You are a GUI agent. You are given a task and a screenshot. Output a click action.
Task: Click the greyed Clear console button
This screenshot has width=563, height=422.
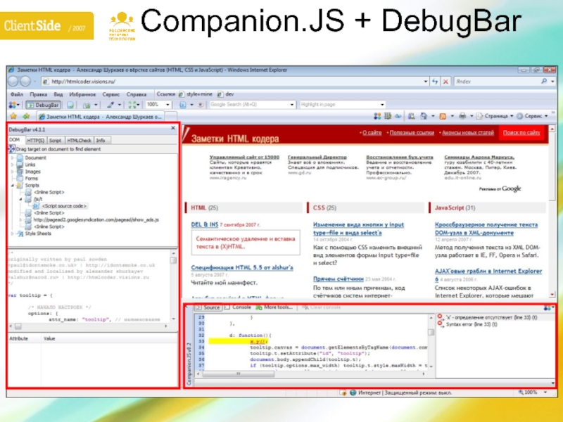click(322, 307)
